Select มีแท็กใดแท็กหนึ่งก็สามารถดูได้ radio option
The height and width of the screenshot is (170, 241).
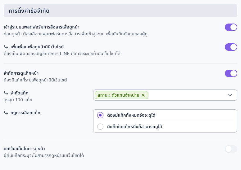(100, 127)
